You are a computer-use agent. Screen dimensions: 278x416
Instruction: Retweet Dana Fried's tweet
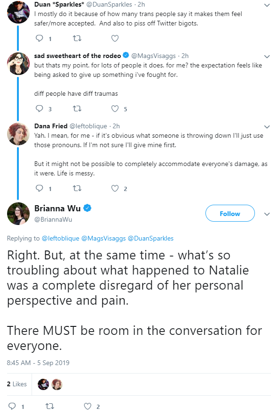click(x=77, y=188)
